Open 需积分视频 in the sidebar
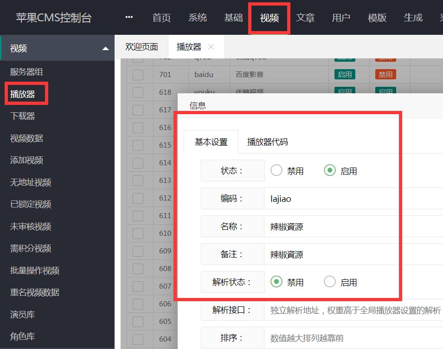The image size is (443, 349). [x=31, y=248]
